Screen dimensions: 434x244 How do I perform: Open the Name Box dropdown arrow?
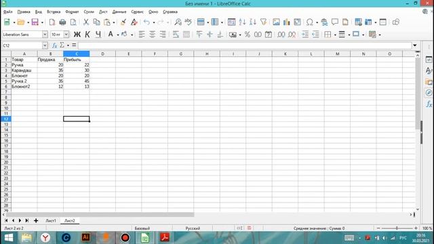click(x=45, y=45)
